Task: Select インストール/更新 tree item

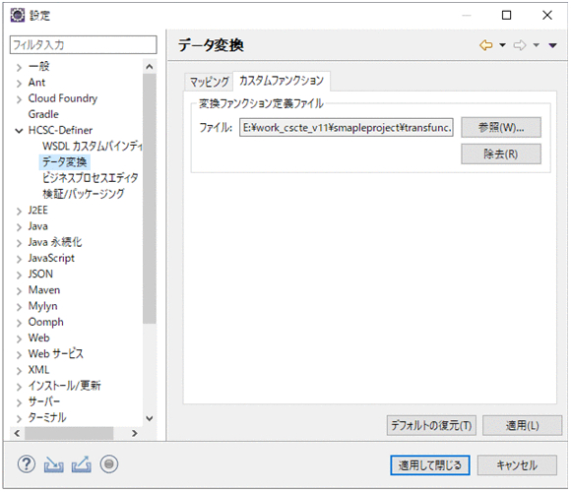Action: [64, 386]
